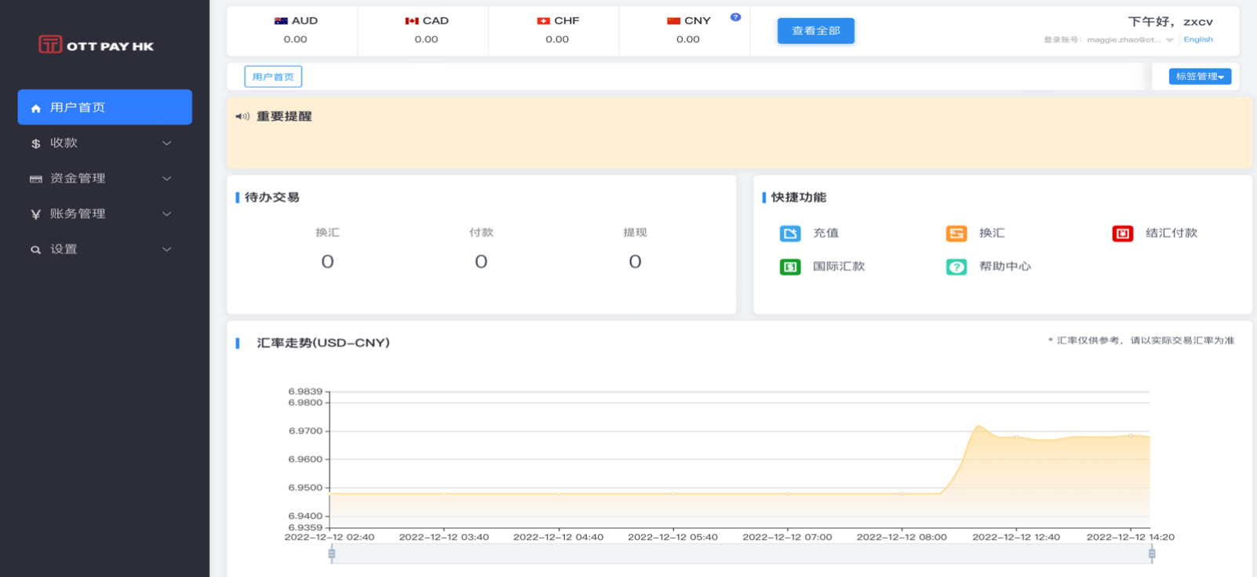Open the 用户首页 home menu item
Screen dimensions: 1257x577
tap(104, 107)
